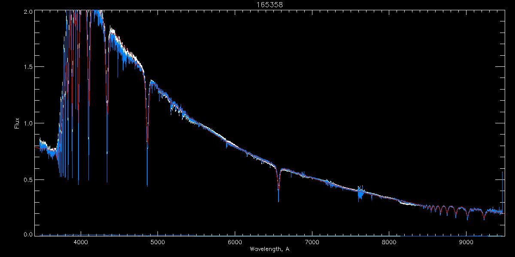Click the 7000 wavelength tick label
The image size is (515, 257).
(x=312, y=241)
